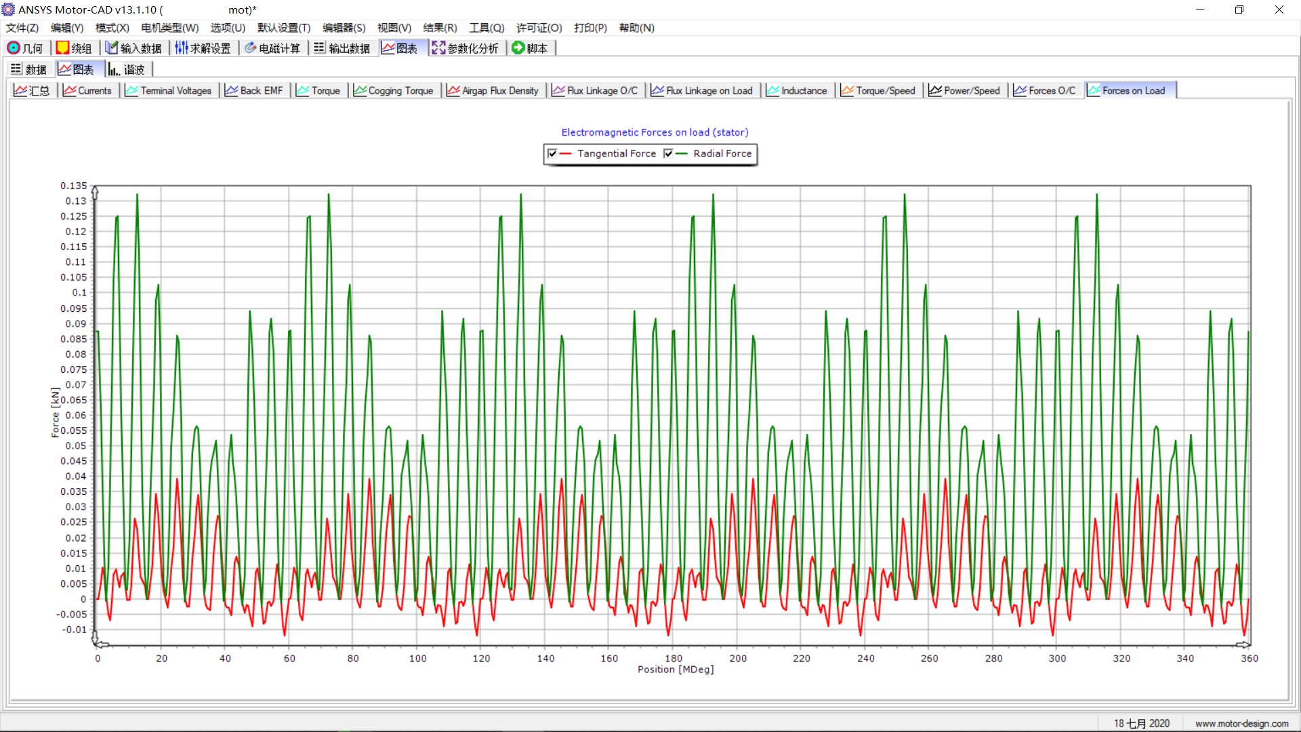Show the Flux Linkage on Load graph
The width and height of the screenshot is (1301, 732).
pyautogui.click(x=703, y=90)
